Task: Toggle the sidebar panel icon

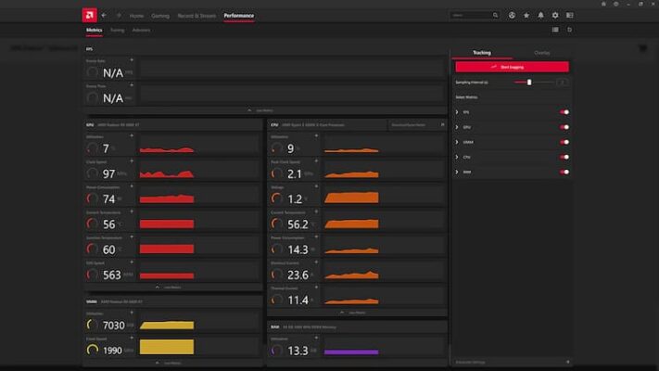Action: (x=569, y=15)
